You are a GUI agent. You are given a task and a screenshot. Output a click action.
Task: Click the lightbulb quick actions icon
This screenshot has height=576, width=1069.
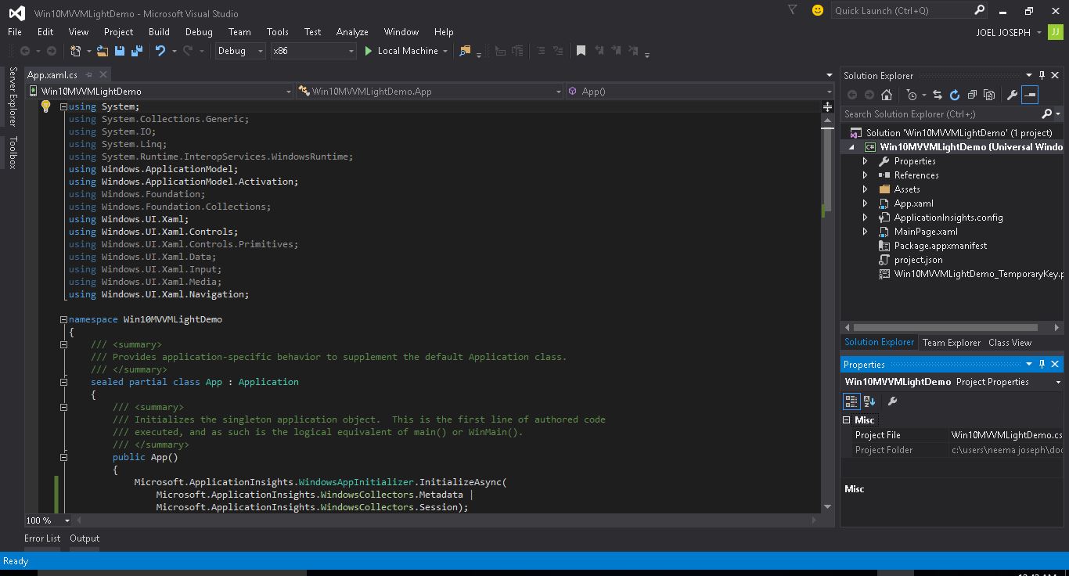45,106
